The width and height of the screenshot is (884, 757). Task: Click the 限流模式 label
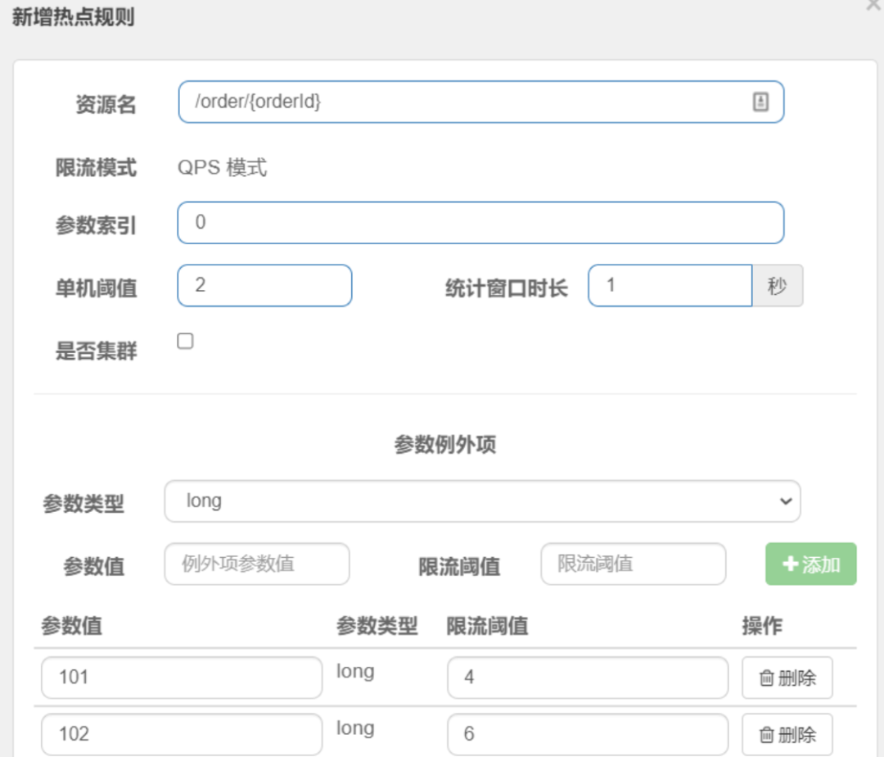pos(96,167)
